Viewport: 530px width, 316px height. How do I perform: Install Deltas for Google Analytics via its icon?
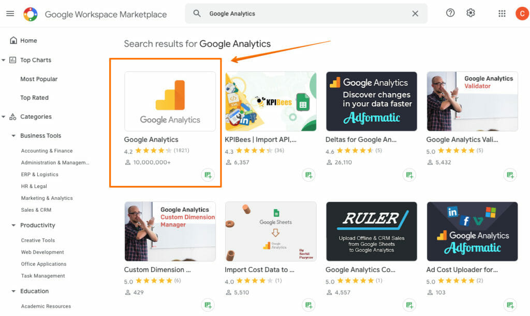point(409,175)
